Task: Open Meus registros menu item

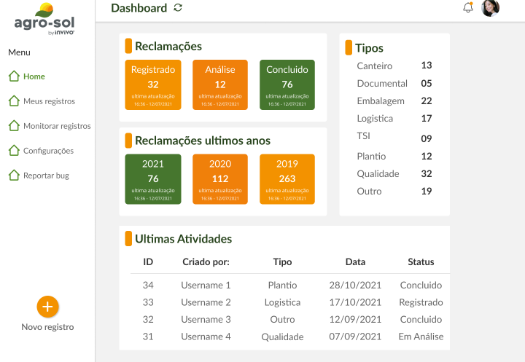Action: [50, 101]
